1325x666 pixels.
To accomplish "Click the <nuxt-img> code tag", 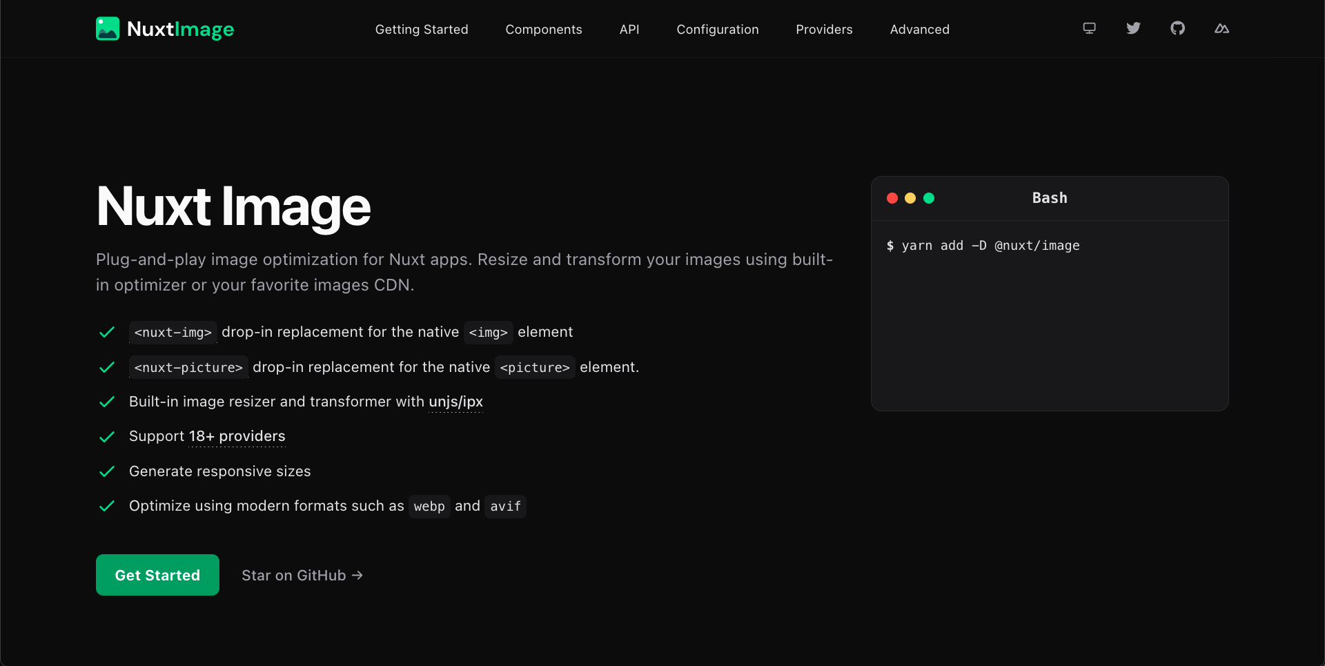I will click(173, 333).
